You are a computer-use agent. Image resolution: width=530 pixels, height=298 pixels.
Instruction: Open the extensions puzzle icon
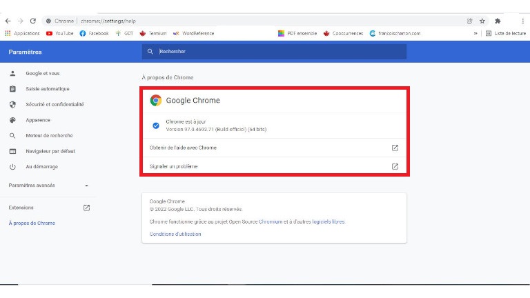[498, 21]
